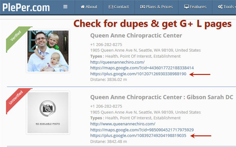The height and width of the screenshot is (147, 236).
Task: Click the 'Check for dupes & get G+ L pages' heading
Action: click(x=152, y=24)
